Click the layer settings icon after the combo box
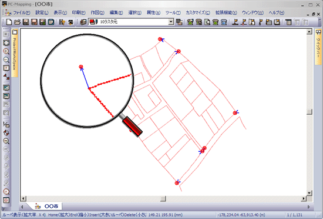This screenshot has width=323, height=219. [x=179, y=22]
